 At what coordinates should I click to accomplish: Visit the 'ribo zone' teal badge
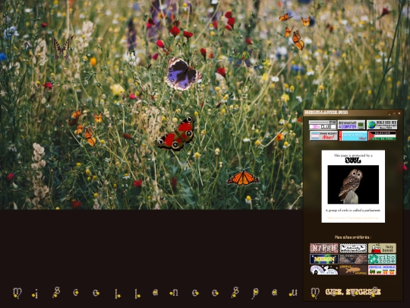[382, 259]
